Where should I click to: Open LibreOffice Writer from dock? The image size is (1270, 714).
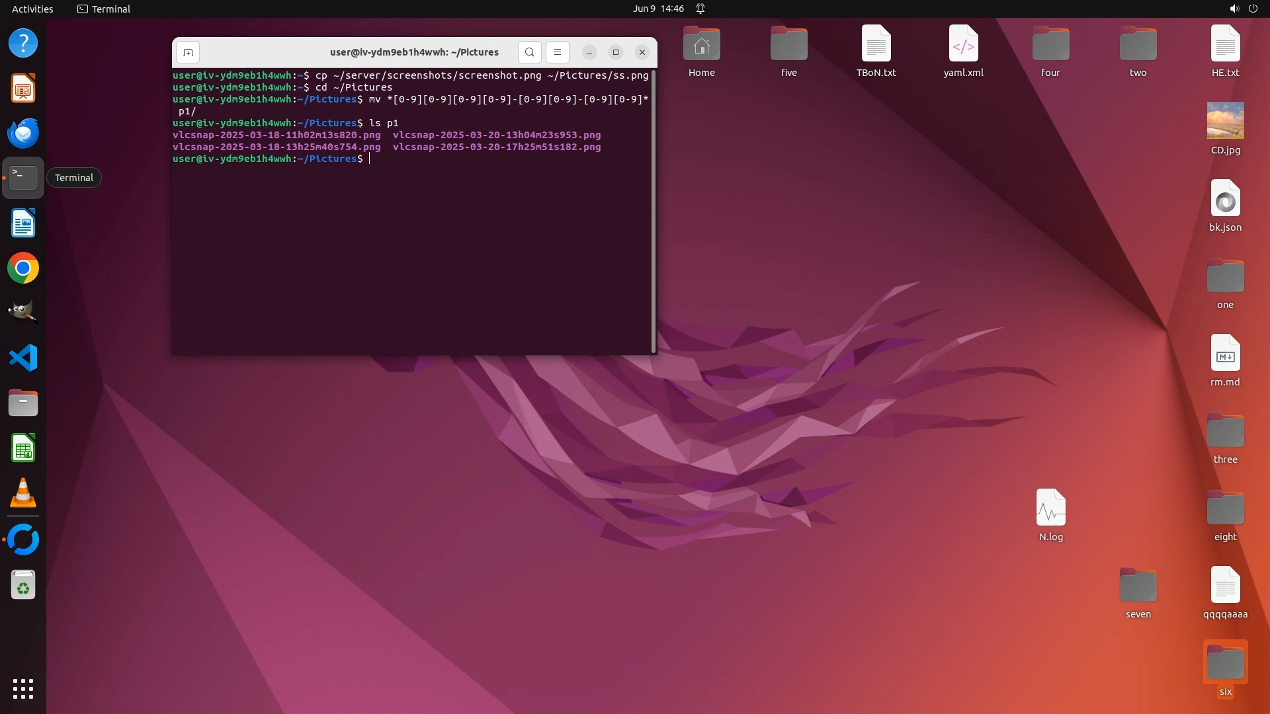[23, 223]
